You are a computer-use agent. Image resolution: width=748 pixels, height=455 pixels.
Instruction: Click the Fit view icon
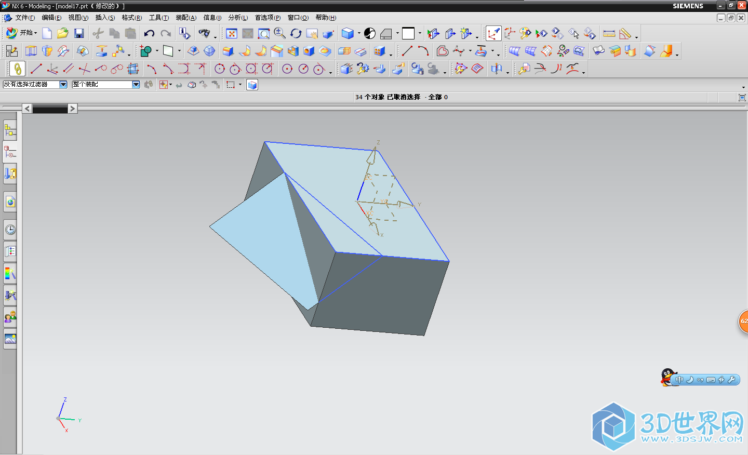(232, 33)
